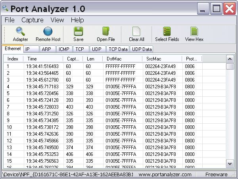This screenshot has height=179, width=238.
Task: Switch to the ARP tab
Action: point(47,49)
